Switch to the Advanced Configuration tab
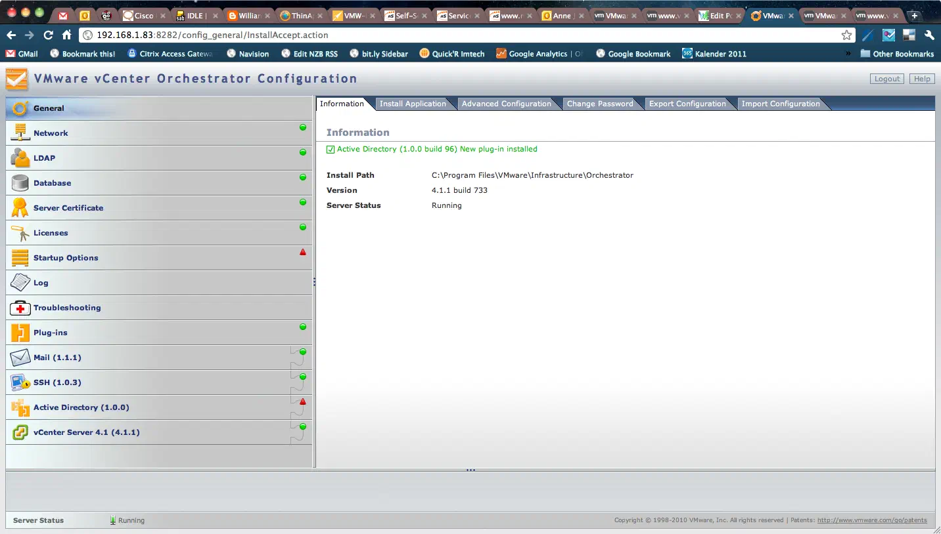This screenshot has width=941, height=534. pyautogui.click(x=507, y=104)
